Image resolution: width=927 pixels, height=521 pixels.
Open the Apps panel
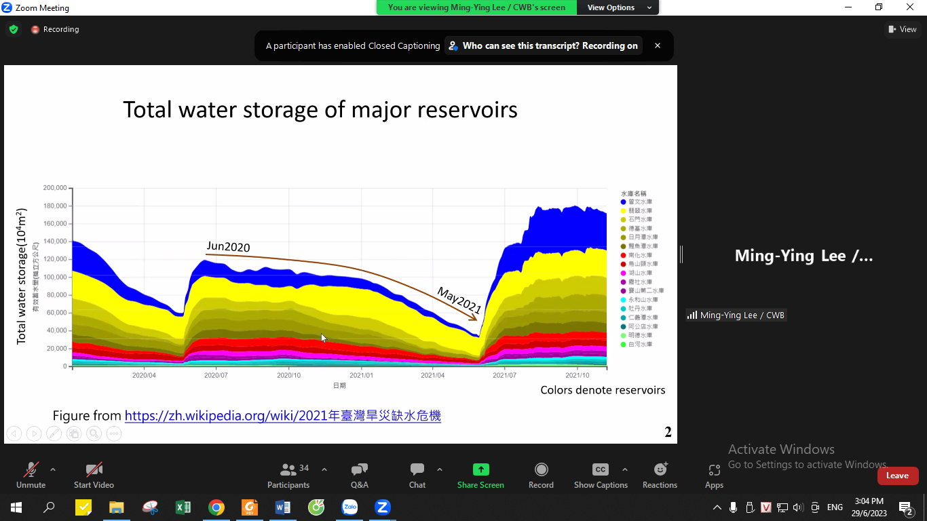(714, 475)
